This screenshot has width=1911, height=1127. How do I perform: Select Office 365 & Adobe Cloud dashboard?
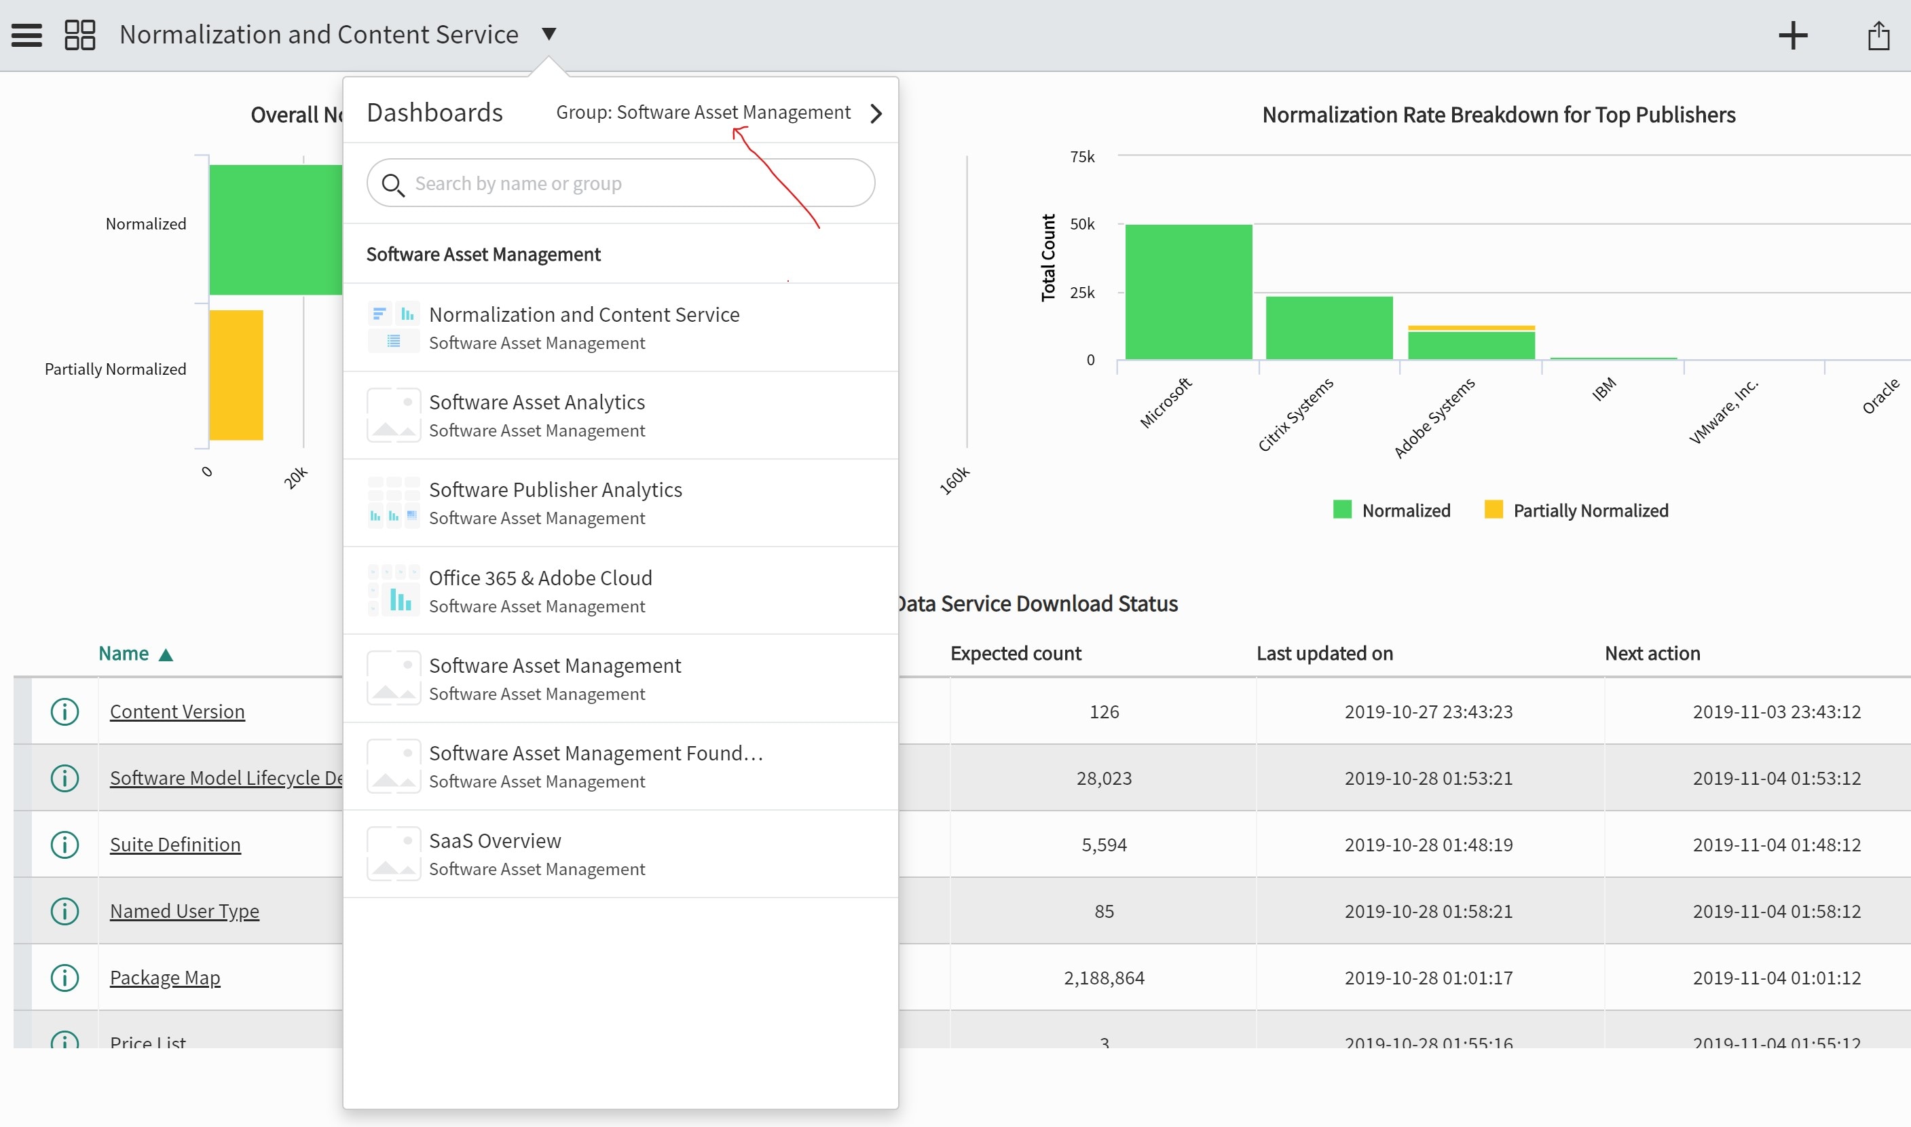coord(540,578)
